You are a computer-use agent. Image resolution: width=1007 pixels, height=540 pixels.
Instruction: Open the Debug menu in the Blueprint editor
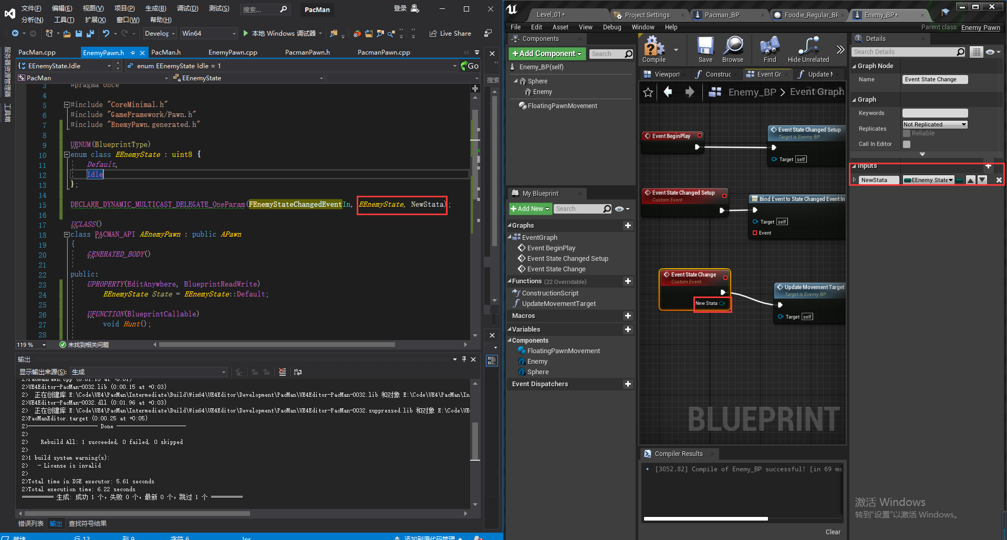click(611, 27)
